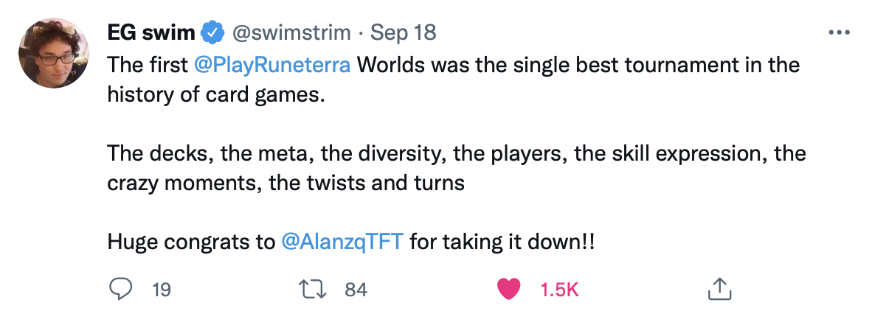Viewport: 872px width, 311px height.
Task: Go to the @AlanzqTFT mention
Action: tap(342, 242)
